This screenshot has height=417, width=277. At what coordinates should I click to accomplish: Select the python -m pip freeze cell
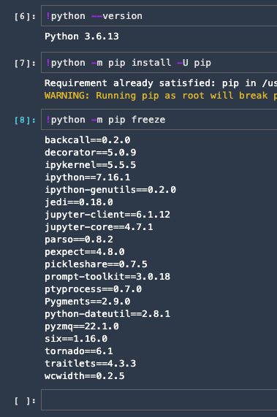[159, 120]
